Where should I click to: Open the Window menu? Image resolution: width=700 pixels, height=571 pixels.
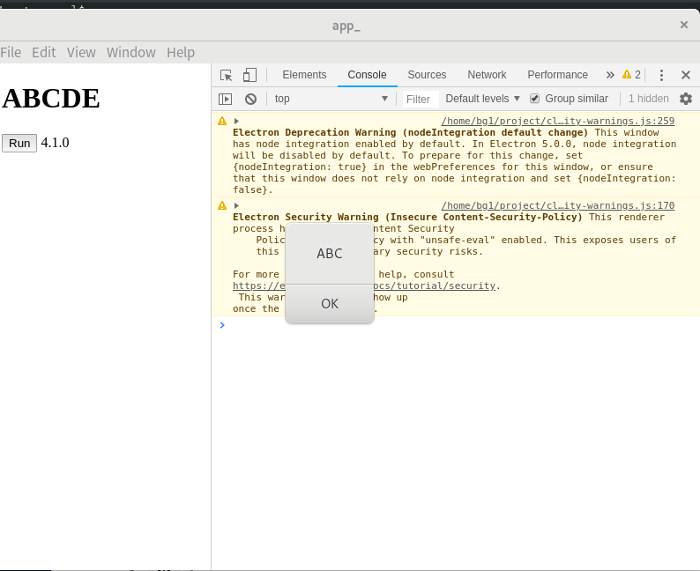(x=131, y=53)
